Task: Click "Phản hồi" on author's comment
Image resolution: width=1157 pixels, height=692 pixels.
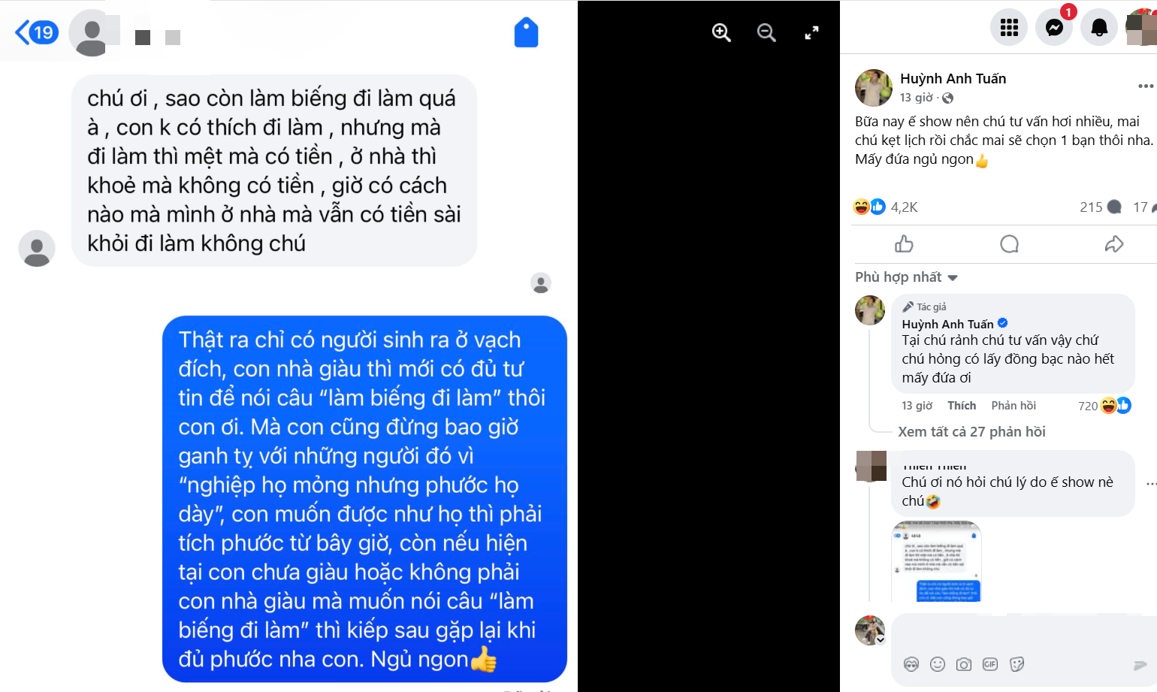Action: click(1014, 406)
